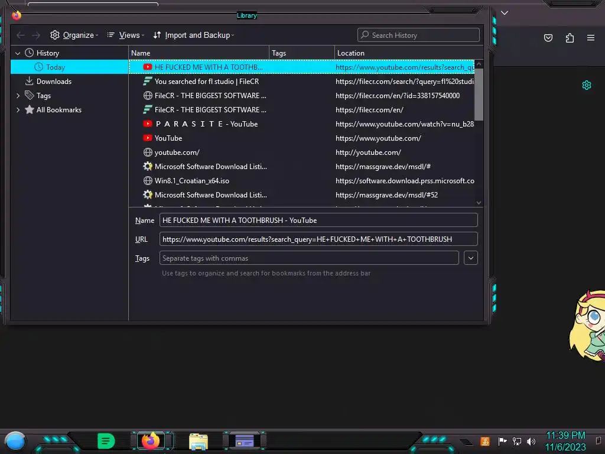Click the Forward arrow in Library toolbar

coord(36,35)
